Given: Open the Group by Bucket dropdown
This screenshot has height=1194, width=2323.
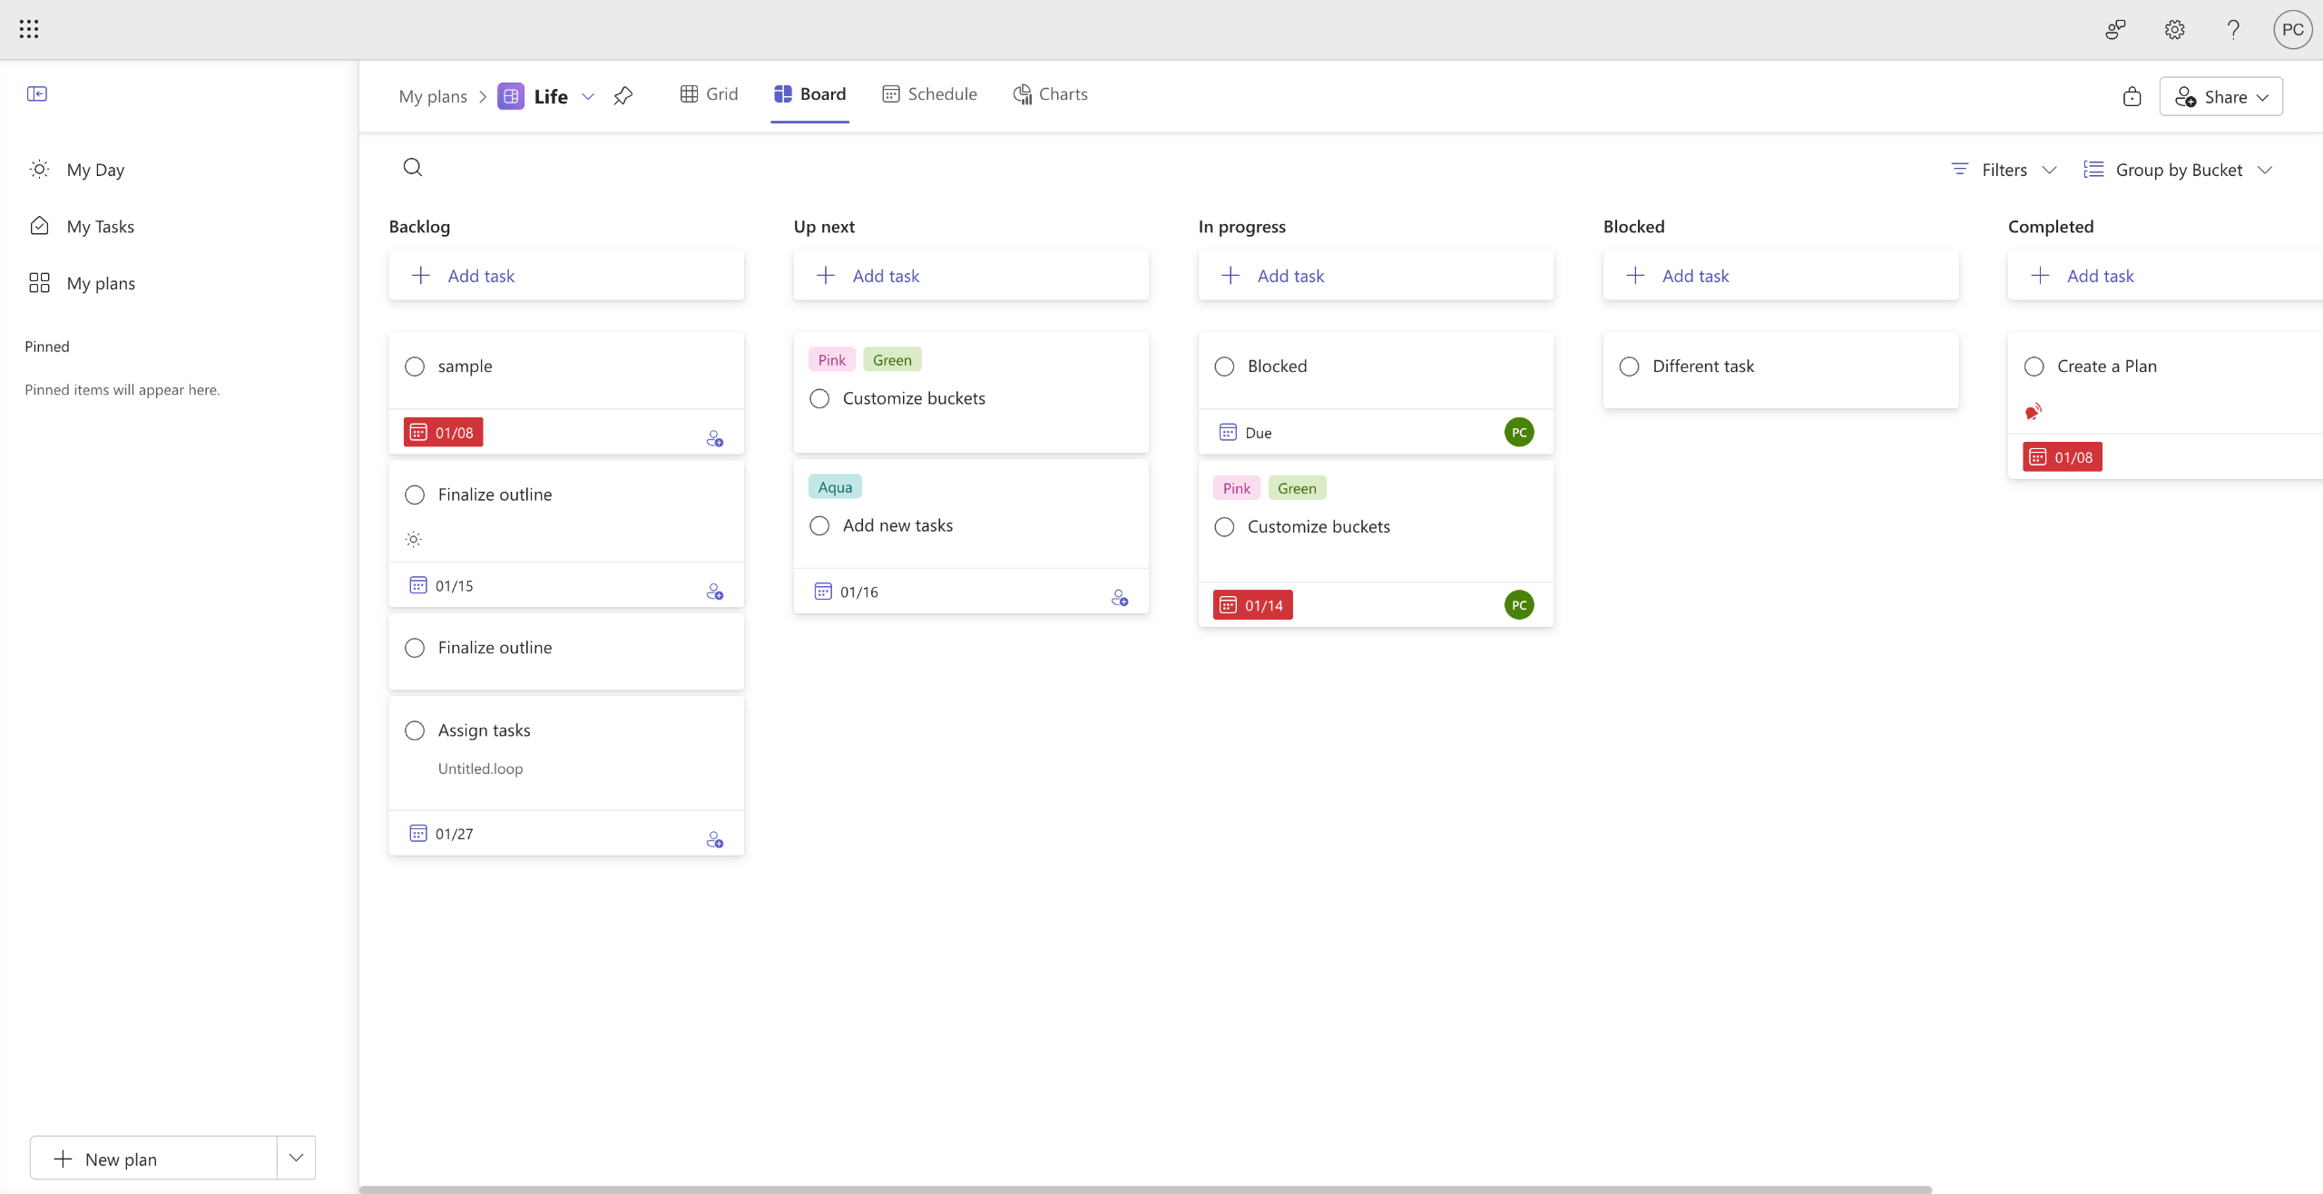Looking at the screenshot, I should [2178, 170].
